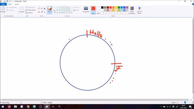Click the Auswählen selection rectangle icon
Image resolution: width=194 pixels, height=109 pixels.
22,8
